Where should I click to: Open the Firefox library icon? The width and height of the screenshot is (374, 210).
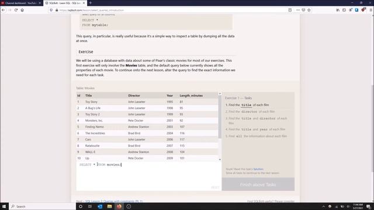click(x=338, y=10)
